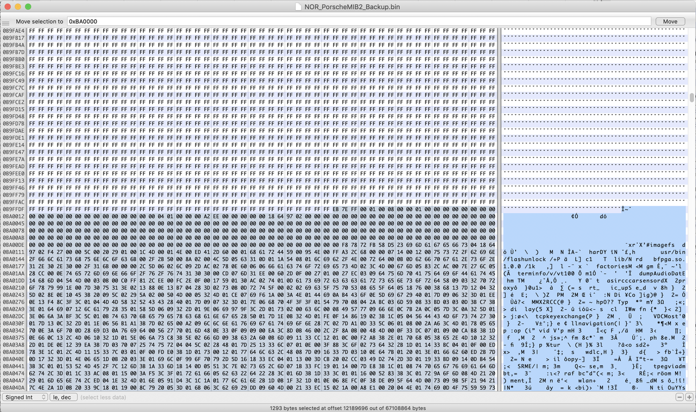Click the yellow minimize window button
The image size is (696, 412).
click(x=18, y=7)
